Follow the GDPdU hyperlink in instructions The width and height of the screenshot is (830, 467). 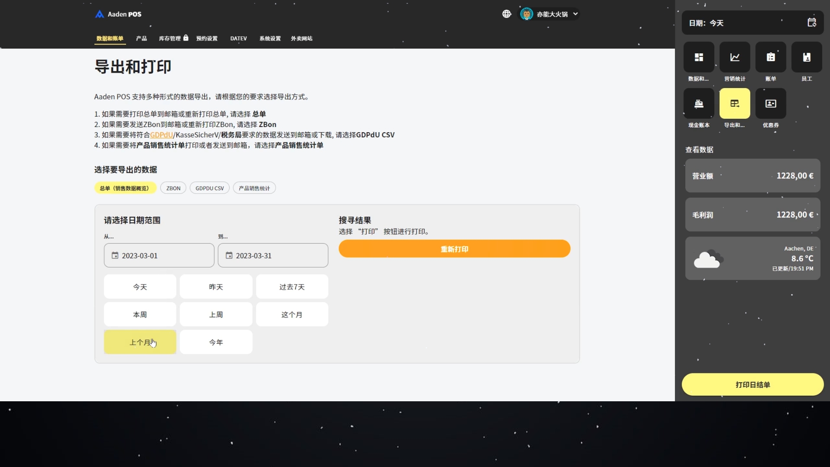tap(161, 135)
